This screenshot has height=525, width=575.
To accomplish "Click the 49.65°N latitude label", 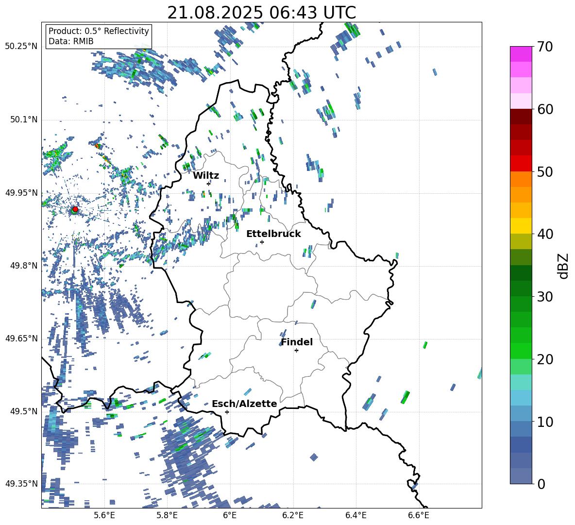I will [x=21, y=339].
